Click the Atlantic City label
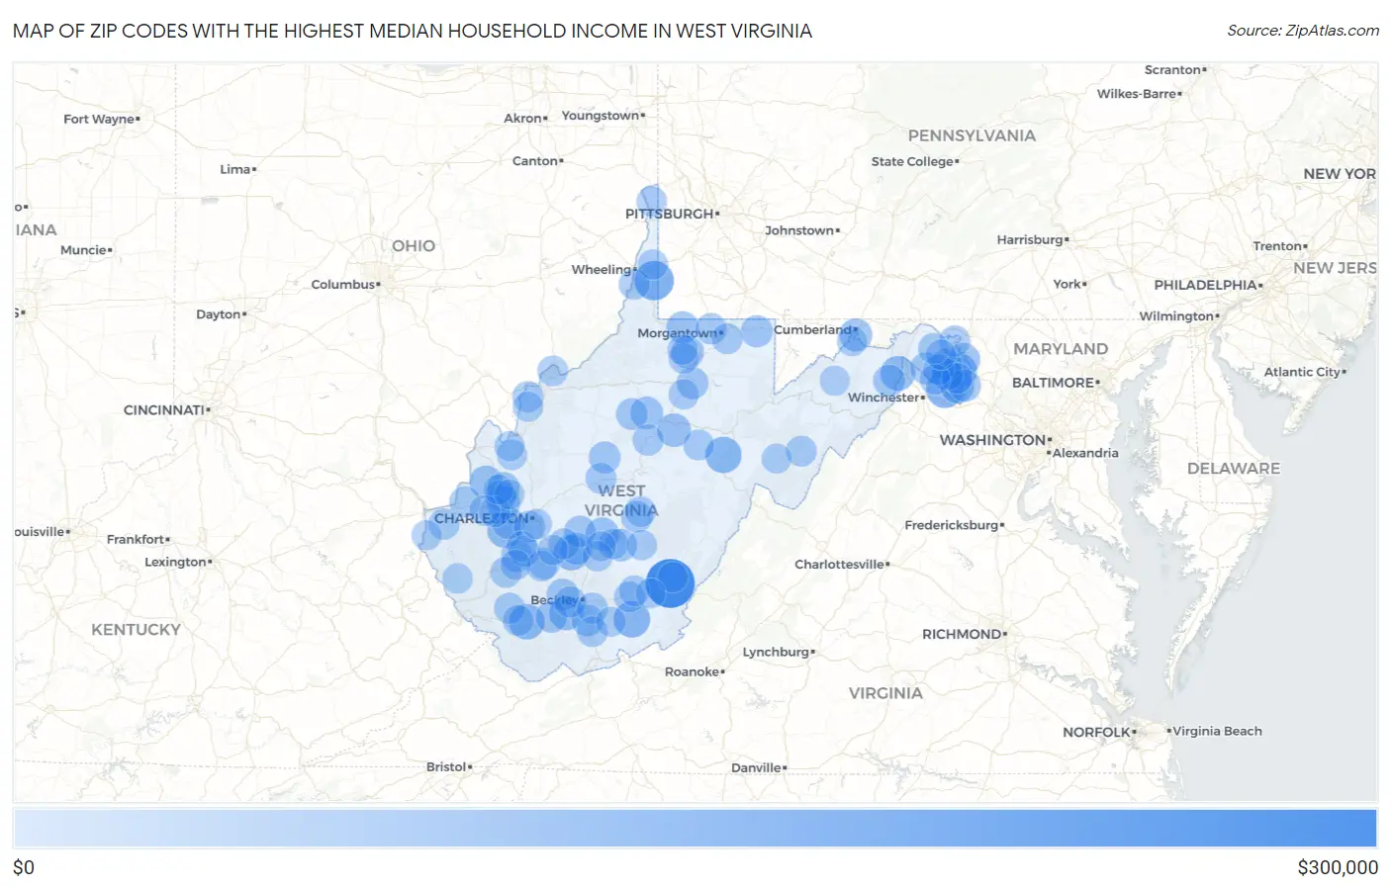The height and width of the screenshot is (889, 1391). coord(1302,373)
